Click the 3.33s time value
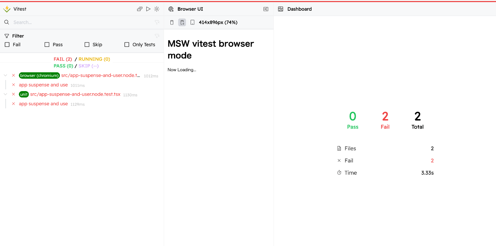 coord(427,173)
